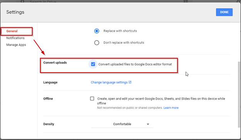Click the Convert uploaded files to Google Docs text
241x140 pixels.
click(135, 64)
